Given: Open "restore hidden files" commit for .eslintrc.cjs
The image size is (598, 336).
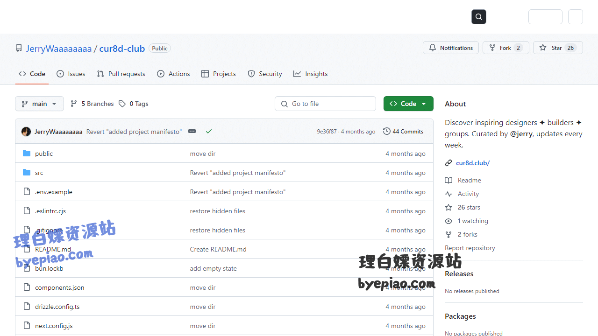Looking at the screenshot, I should point(218,211).
